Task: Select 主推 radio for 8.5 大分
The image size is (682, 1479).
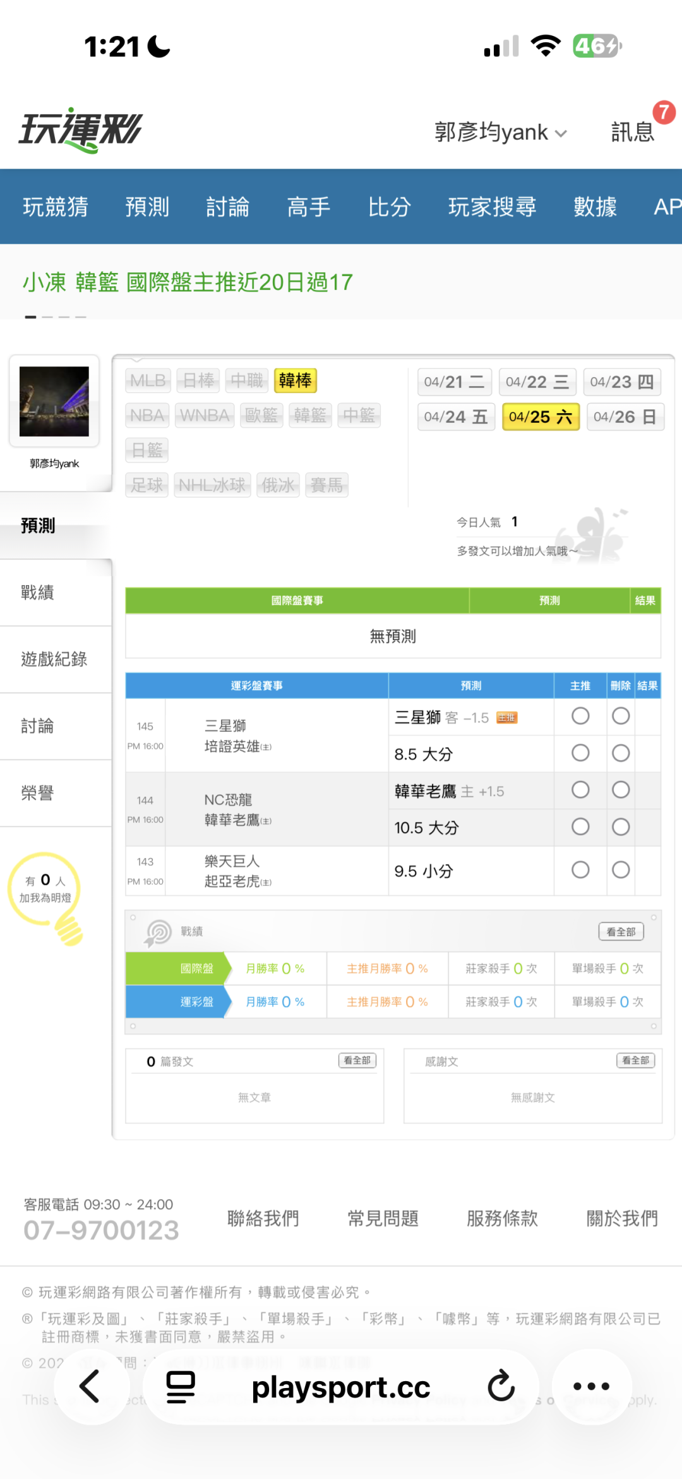Action: (580, 753)
